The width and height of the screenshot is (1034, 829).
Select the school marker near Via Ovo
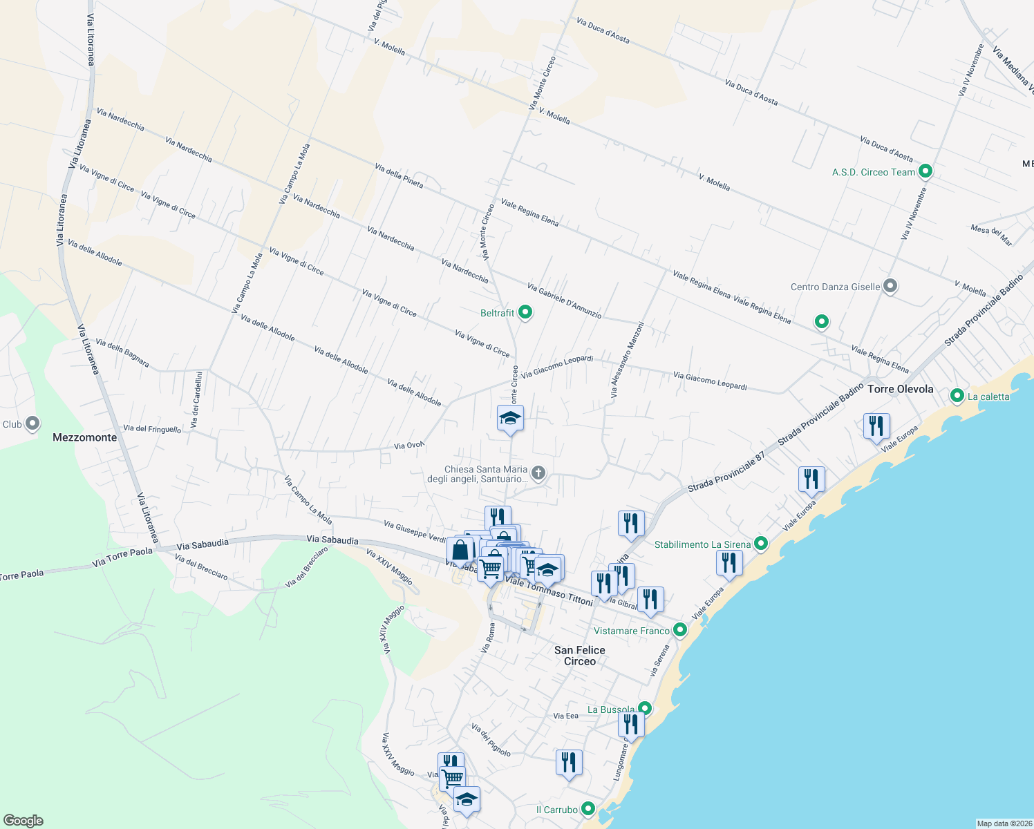coord(510,419)
